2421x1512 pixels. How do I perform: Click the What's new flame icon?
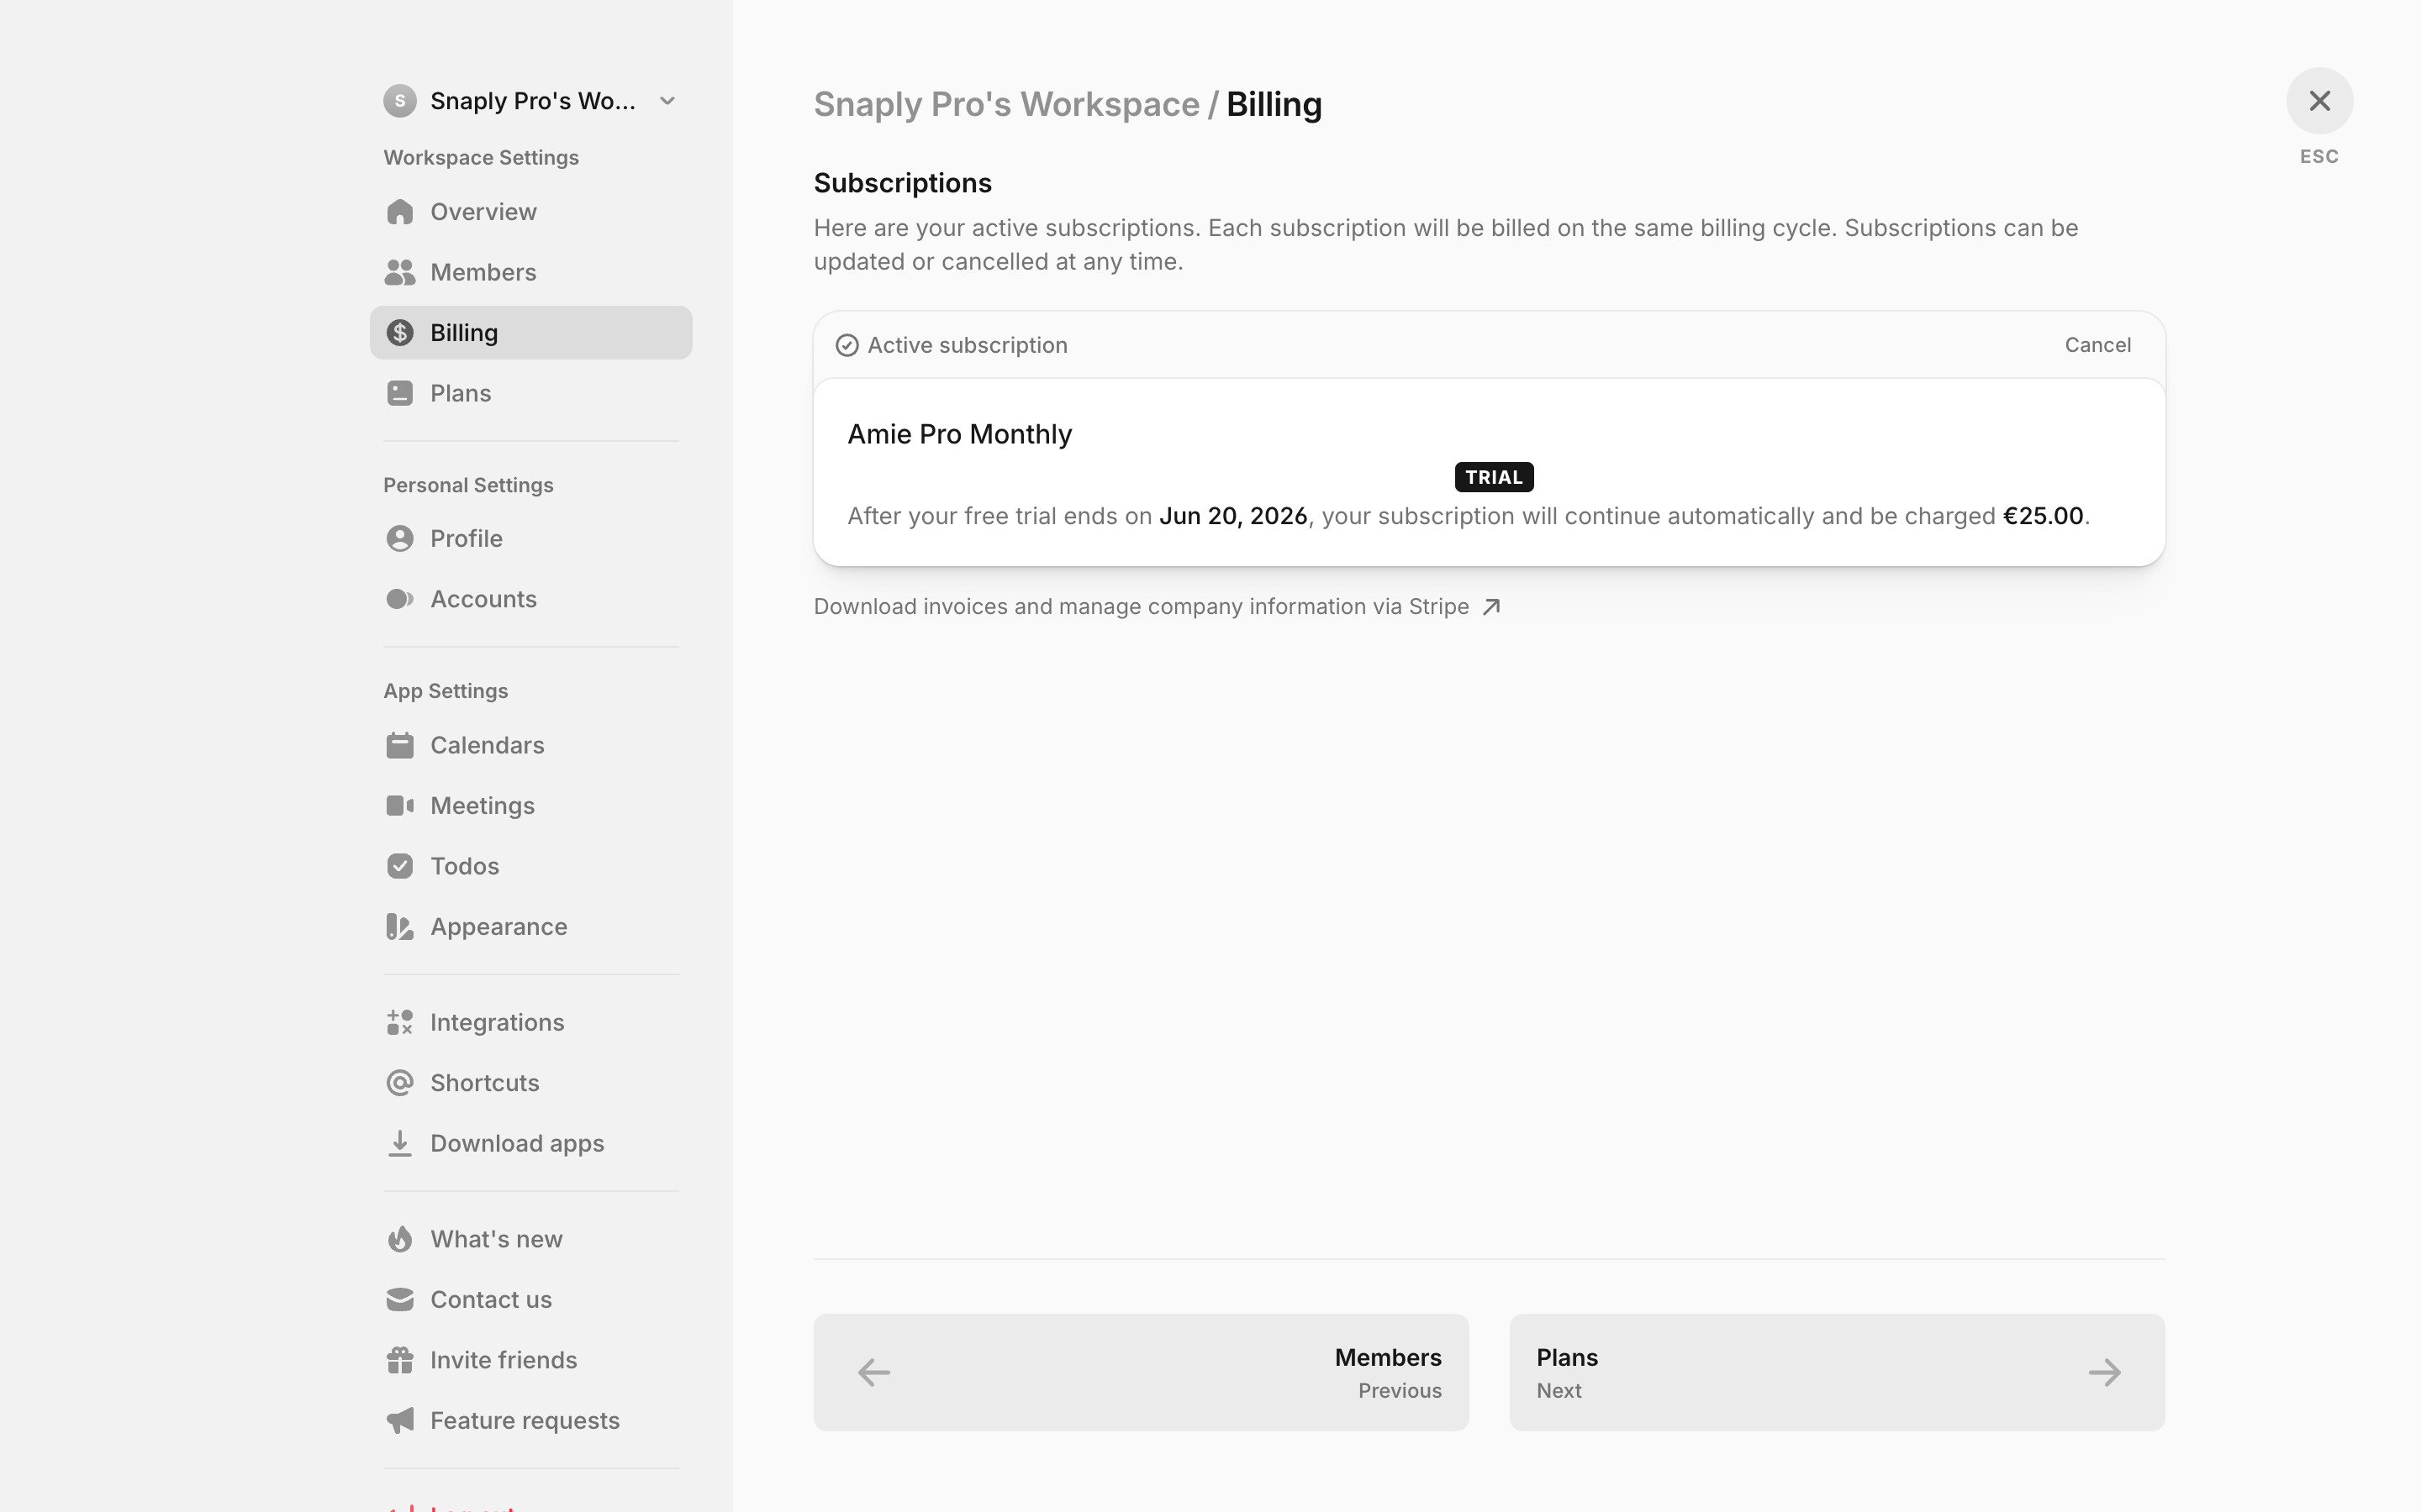pyautogui.click(x=400, y=1239)
